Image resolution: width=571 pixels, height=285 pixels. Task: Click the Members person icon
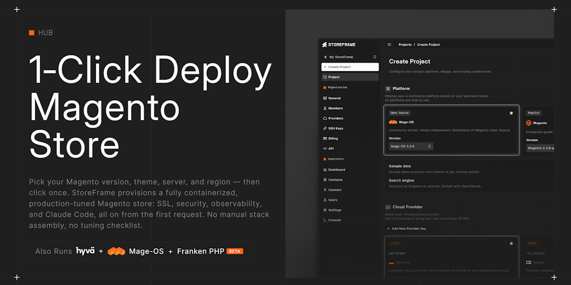[325, 109]
